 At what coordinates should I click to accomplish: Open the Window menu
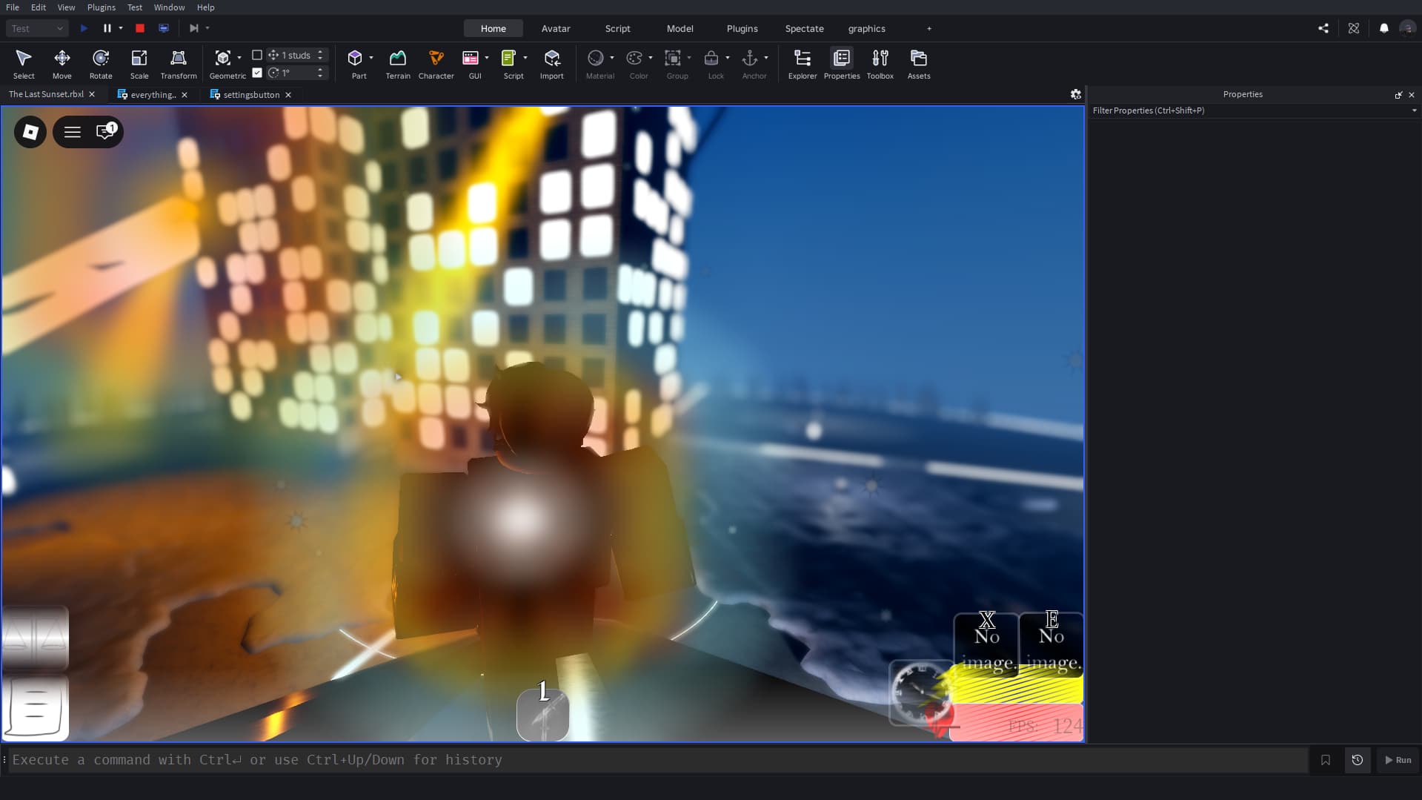coord(169,7)
